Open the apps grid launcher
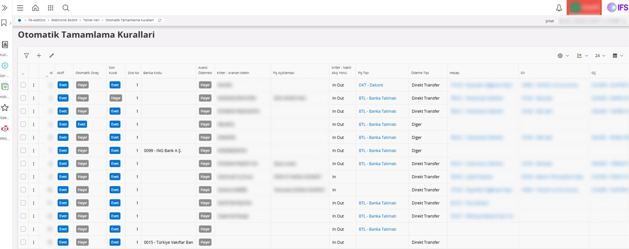 (x=50, y=8)
